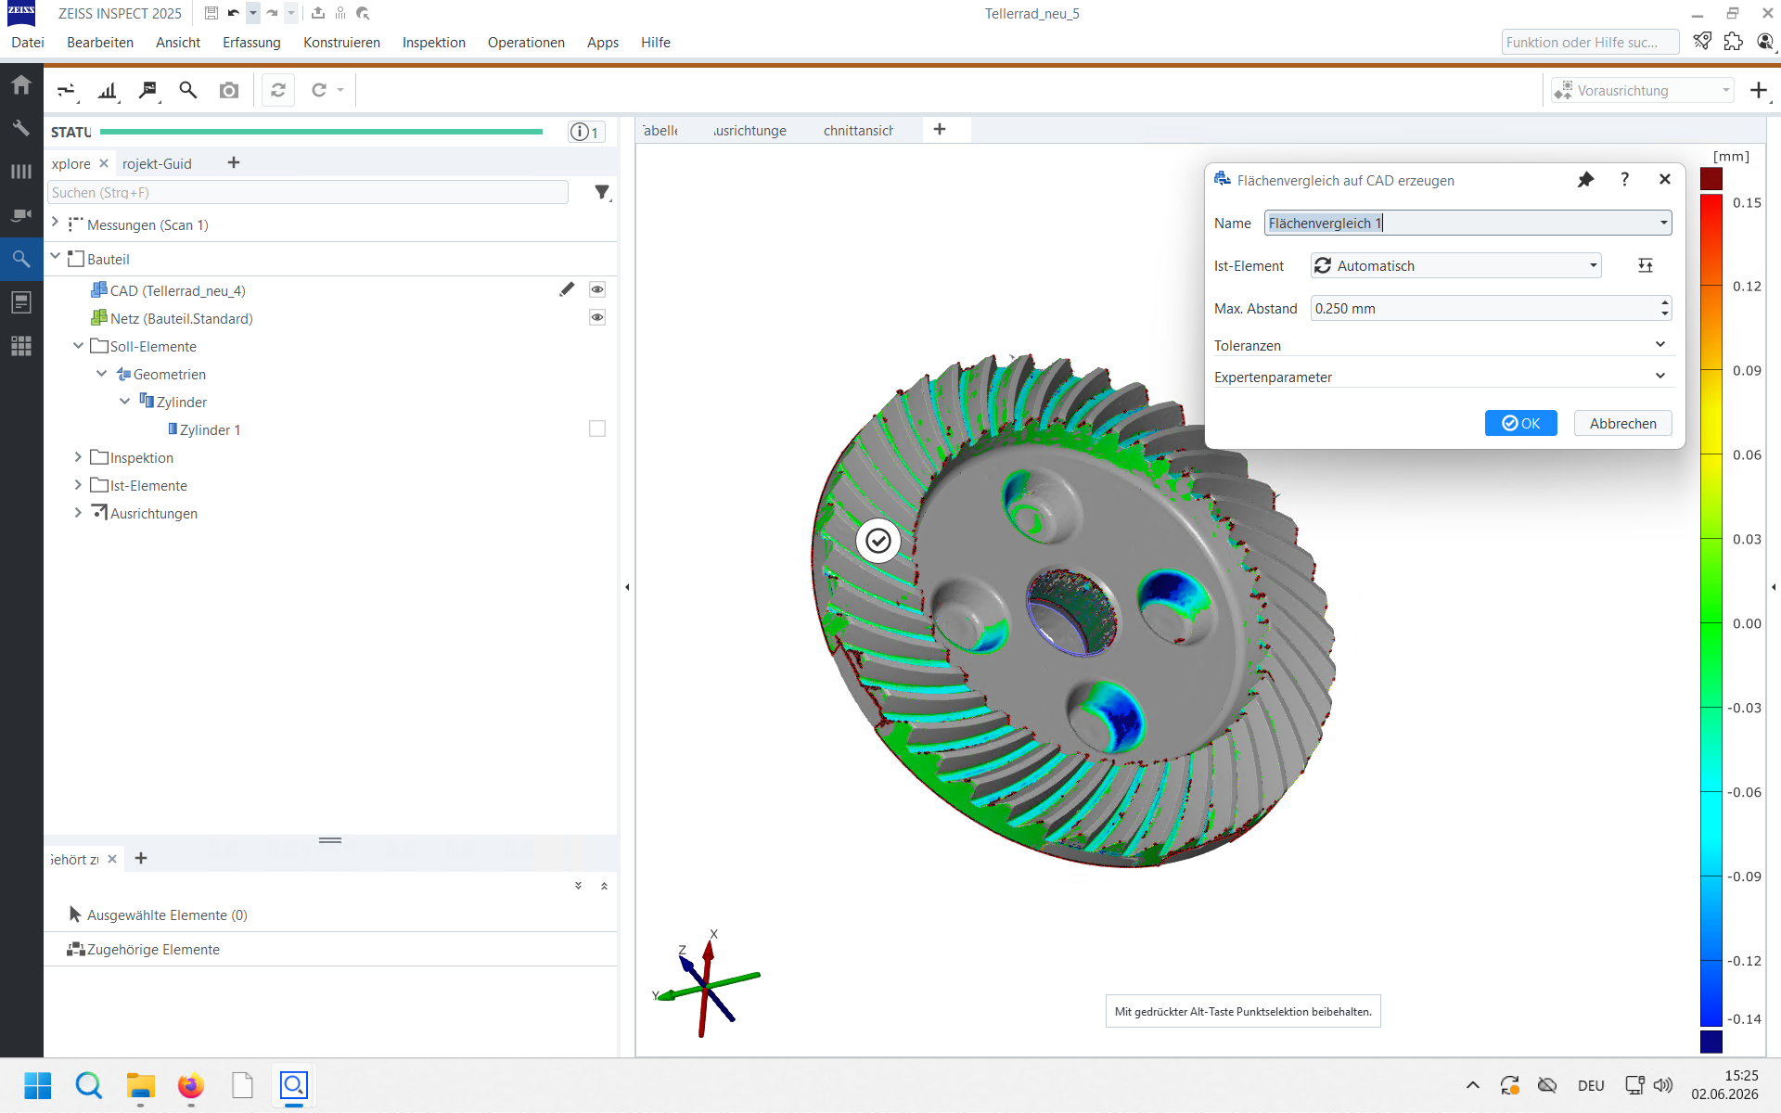The height and width of the screenshot is (1113, 1781).
Task: Open the grid apps icon in sidebar
Action: click(21, 346)
